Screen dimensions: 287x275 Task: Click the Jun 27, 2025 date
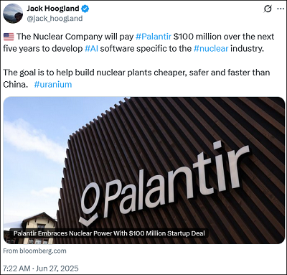(57, 269)
